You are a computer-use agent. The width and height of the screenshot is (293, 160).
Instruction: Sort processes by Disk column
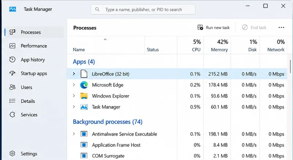point(245,45)
